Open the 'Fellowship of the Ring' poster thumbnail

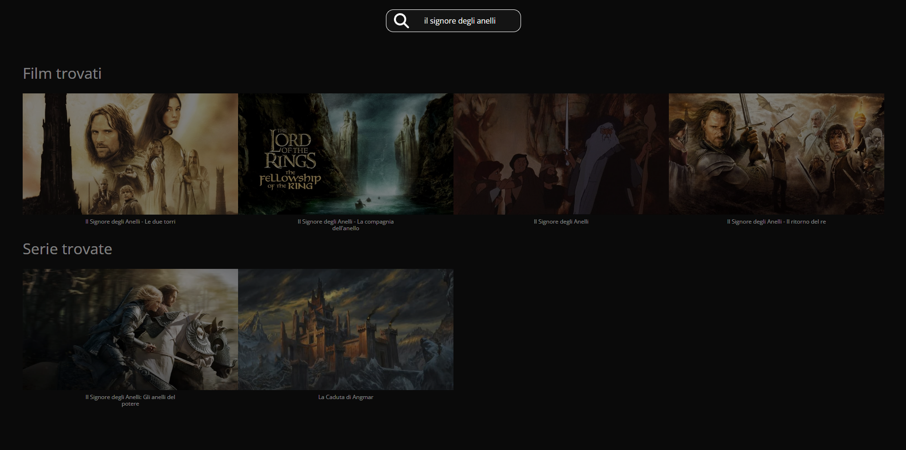point(346,154)
